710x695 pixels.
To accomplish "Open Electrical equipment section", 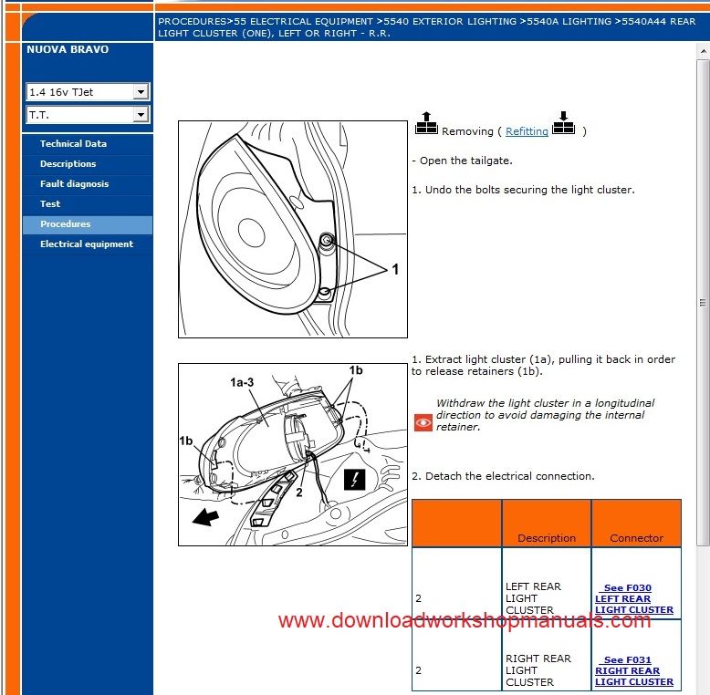I will [x=87, y=244].
